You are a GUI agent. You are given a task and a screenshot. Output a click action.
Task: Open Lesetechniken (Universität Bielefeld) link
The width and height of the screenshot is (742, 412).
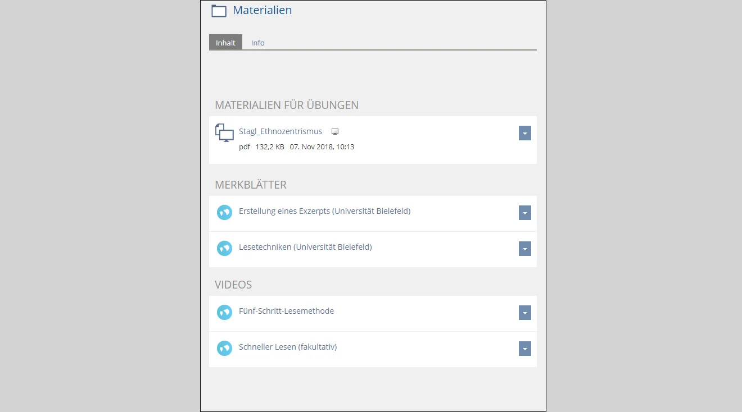[305, 247]
